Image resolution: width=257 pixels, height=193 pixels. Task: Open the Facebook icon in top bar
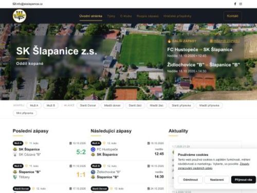click(235, 4)
